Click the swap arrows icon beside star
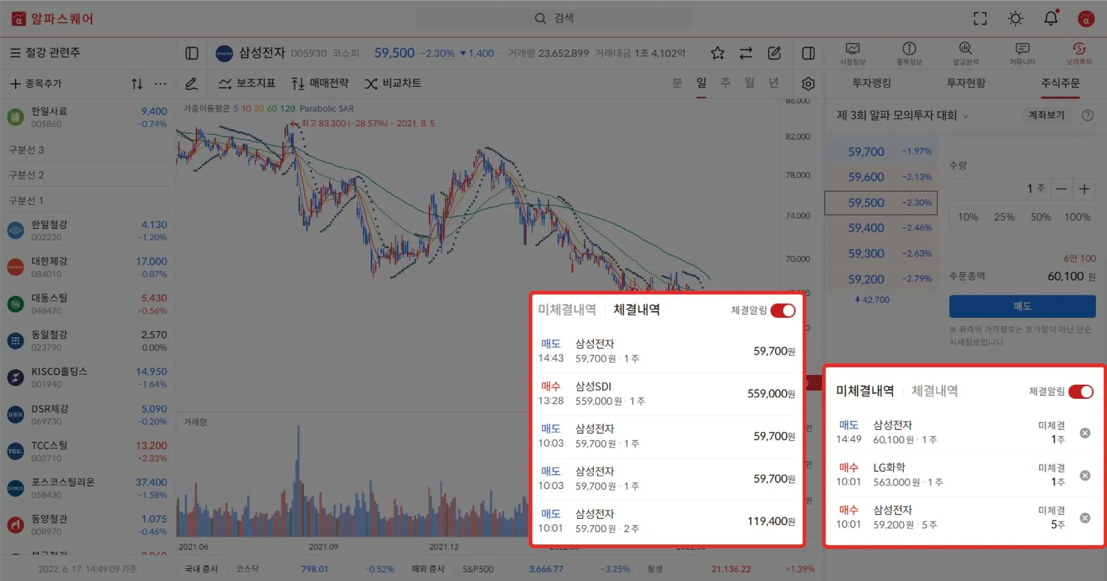The height and width of the screenshot is (581, 1107). point(746,53)
